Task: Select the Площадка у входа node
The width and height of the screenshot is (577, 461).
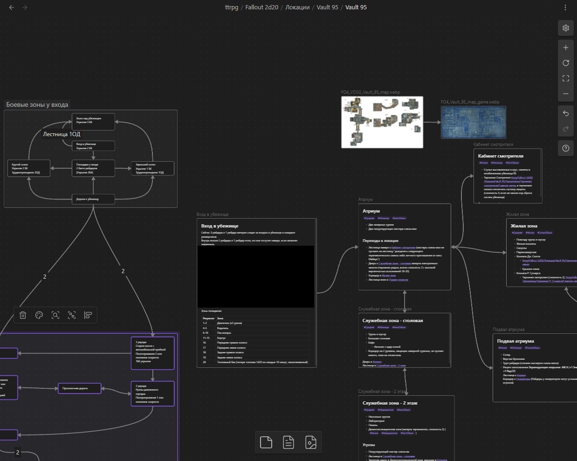Action: point(93,168)
